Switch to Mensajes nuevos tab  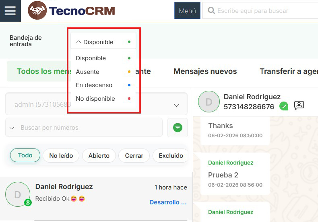click(205, 71)
